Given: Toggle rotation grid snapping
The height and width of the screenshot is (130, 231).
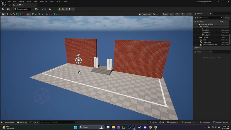Looking at the screenshot, I should point(47,14).
